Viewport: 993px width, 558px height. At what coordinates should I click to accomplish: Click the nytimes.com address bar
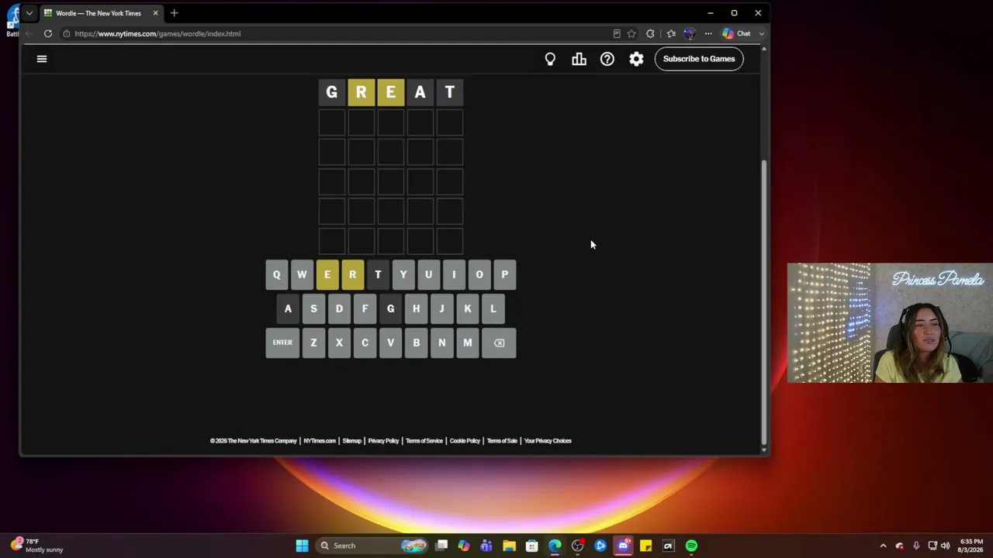click(334, 33)
